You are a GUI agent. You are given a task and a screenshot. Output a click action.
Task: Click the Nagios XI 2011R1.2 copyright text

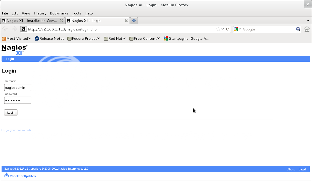(47, 169)
